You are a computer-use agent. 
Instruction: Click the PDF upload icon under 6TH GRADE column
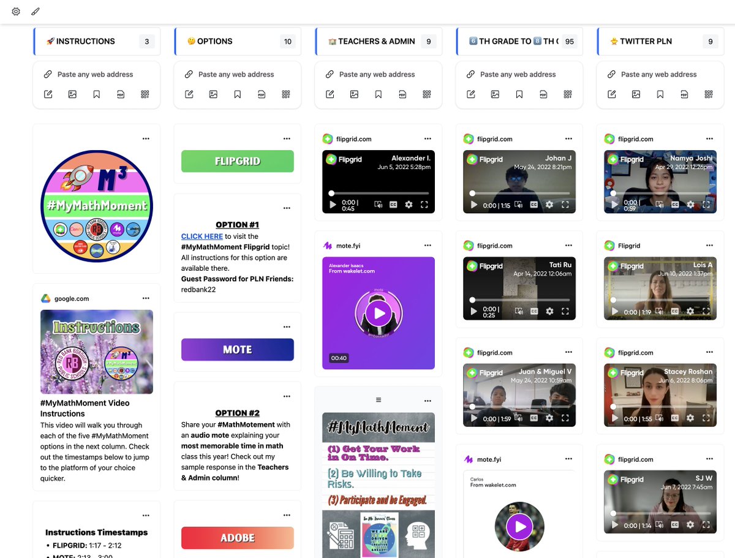[x=543, y=94]
